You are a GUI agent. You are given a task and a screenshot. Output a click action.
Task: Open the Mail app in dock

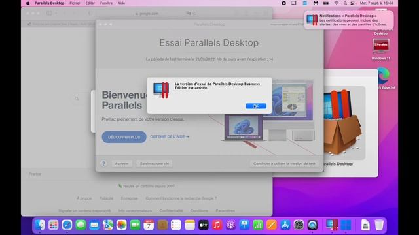click(94, 225)
